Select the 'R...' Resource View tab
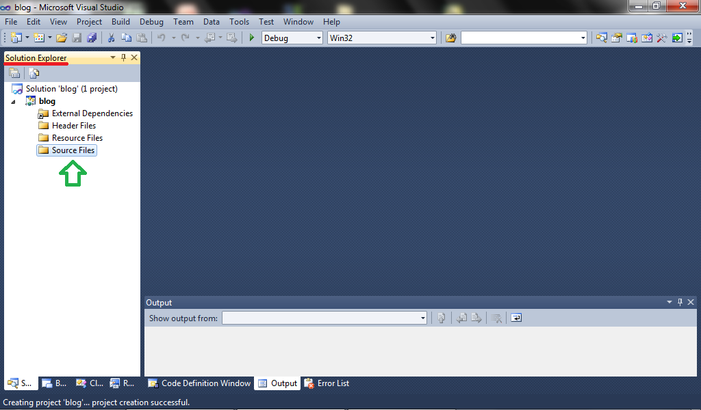Viewport: 701px width, 410px height. pyautogui.click(x=122, y=383)
